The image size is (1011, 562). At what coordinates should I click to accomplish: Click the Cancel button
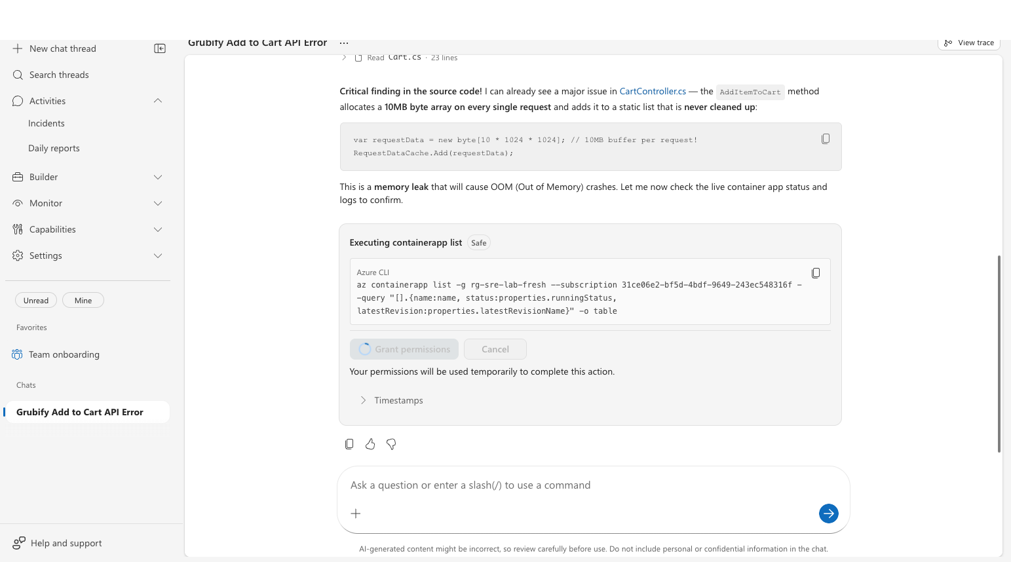[495, 349]
